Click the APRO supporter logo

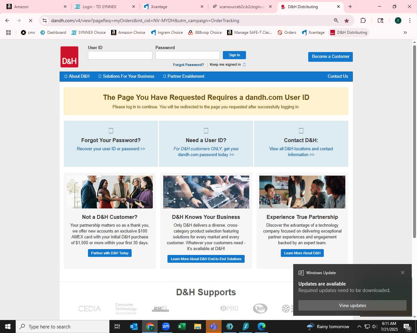[229, 308]
